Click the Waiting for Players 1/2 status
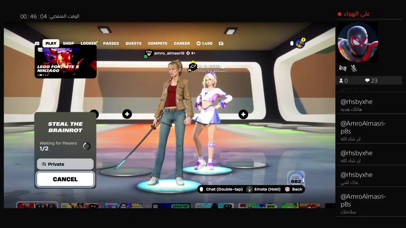 pos(58,146)
